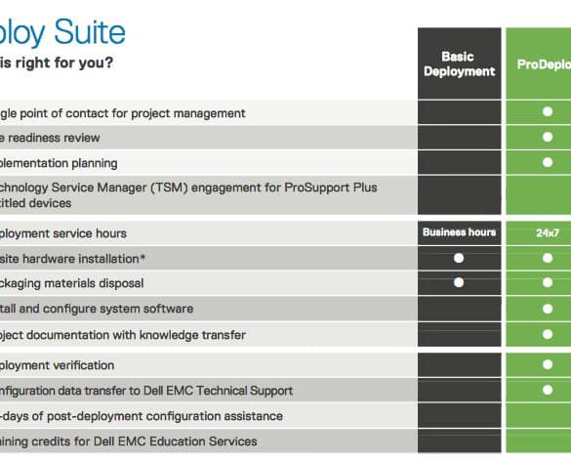Viewport: 571px width, 461px height.
Task: Click the 24x7 service hours cell
Action: (x=539, y=232)
